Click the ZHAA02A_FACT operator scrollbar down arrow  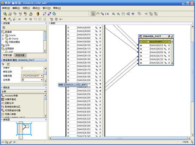click(172, 63)
